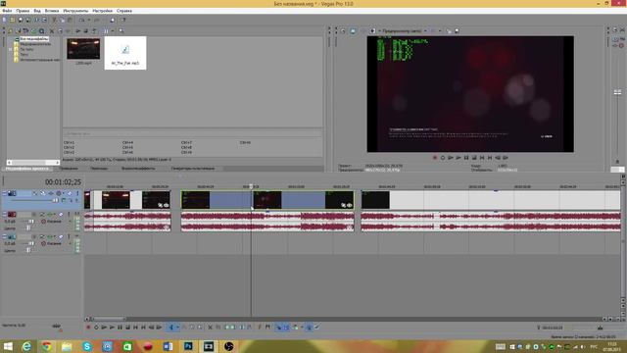Click the What's This help icon

(123, 20)
